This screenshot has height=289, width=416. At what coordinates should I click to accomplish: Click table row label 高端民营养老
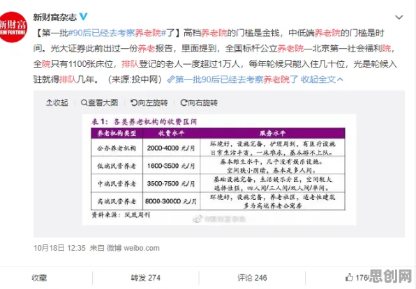[117, 201]
